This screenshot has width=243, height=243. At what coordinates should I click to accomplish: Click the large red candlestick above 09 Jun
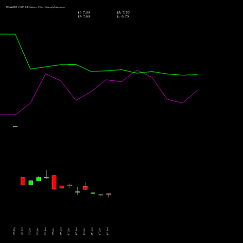[54, 182]
